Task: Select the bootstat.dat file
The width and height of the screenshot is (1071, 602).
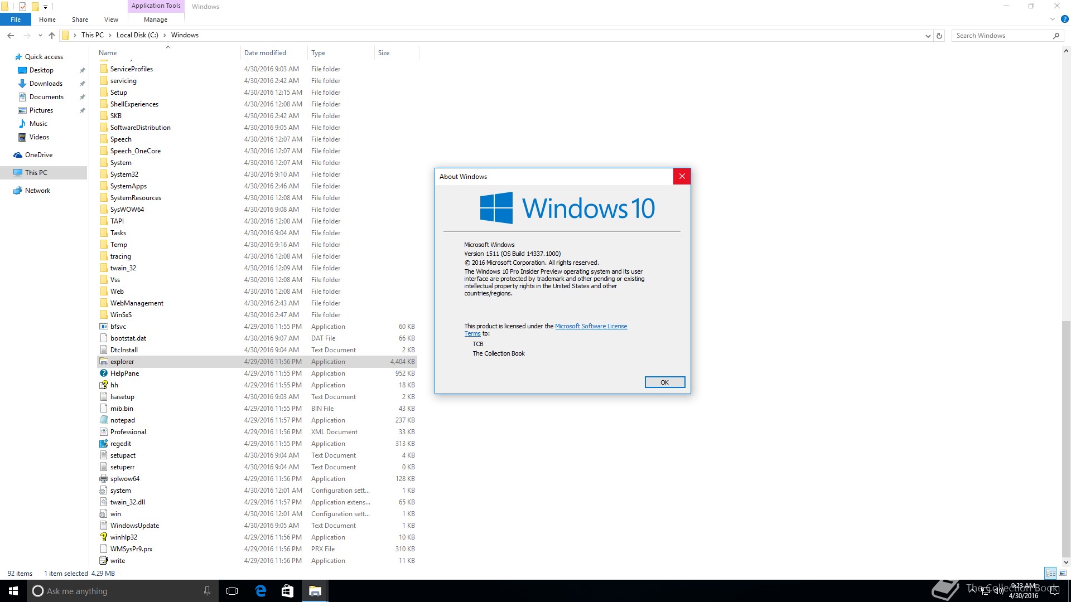Action: pyautogui.click(x=128, y=338)
